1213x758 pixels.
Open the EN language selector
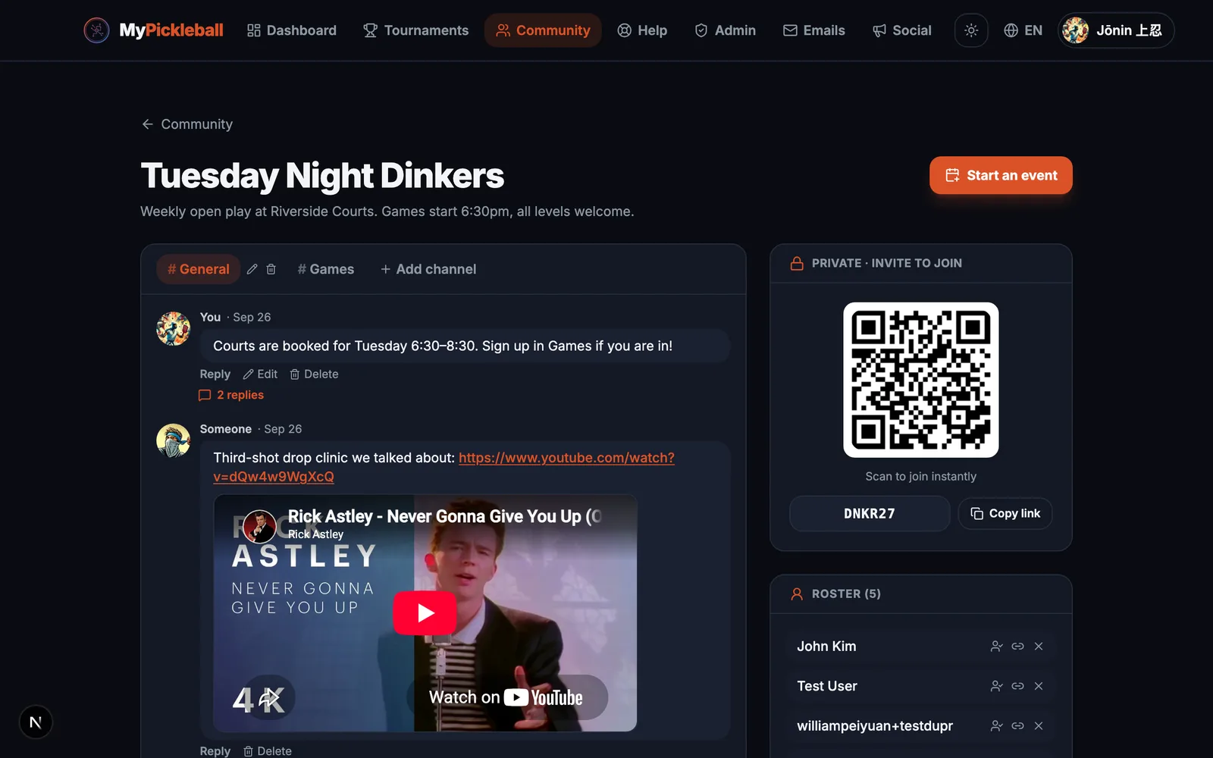click(1023, 30)
